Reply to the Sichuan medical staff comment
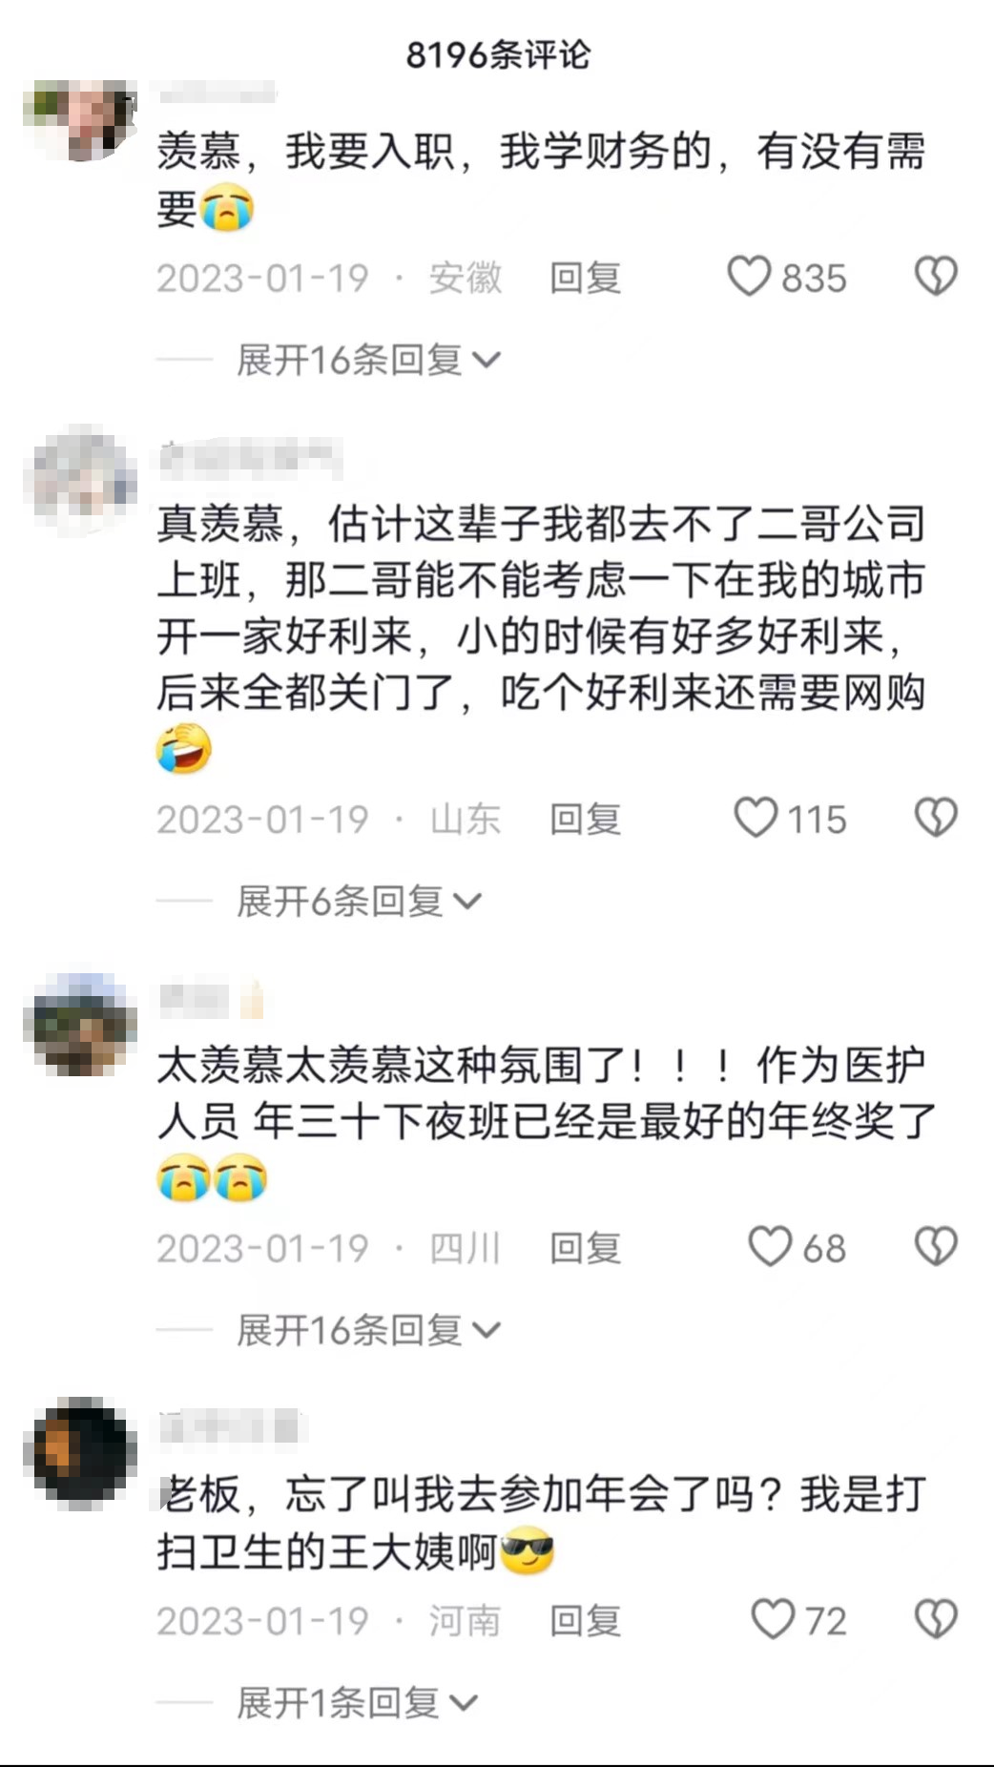994x1767 pixels. (585, 1247)
